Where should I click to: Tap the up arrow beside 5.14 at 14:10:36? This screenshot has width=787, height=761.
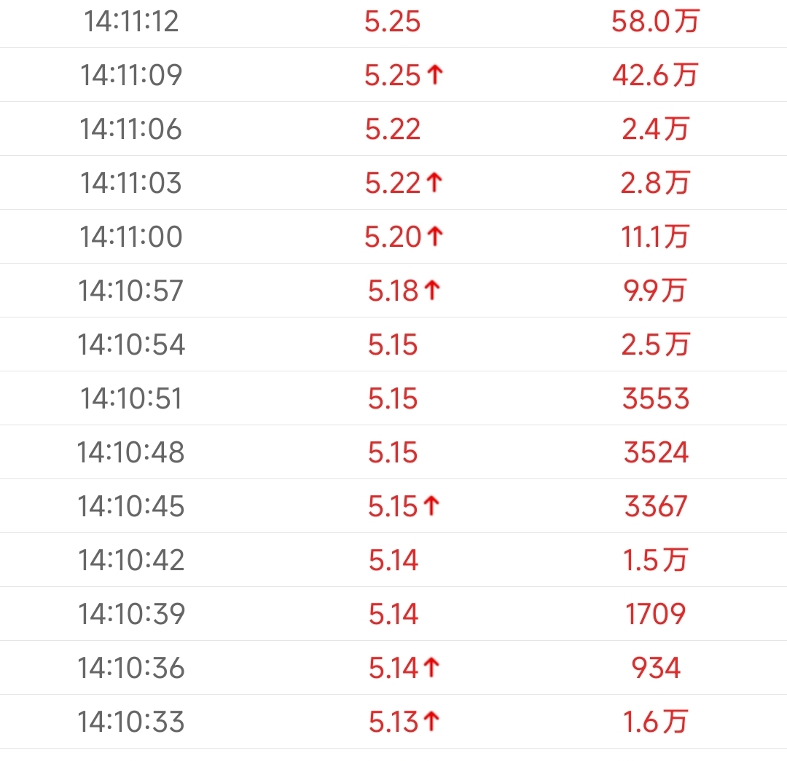[x=431, y=668]
